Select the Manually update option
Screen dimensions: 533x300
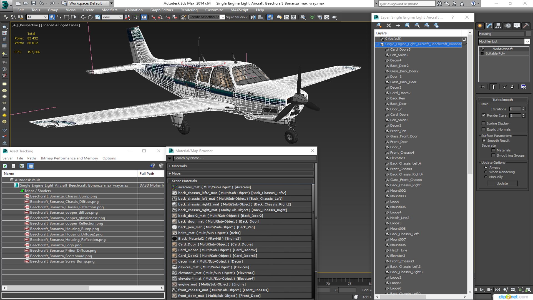(x=486, y=177)
